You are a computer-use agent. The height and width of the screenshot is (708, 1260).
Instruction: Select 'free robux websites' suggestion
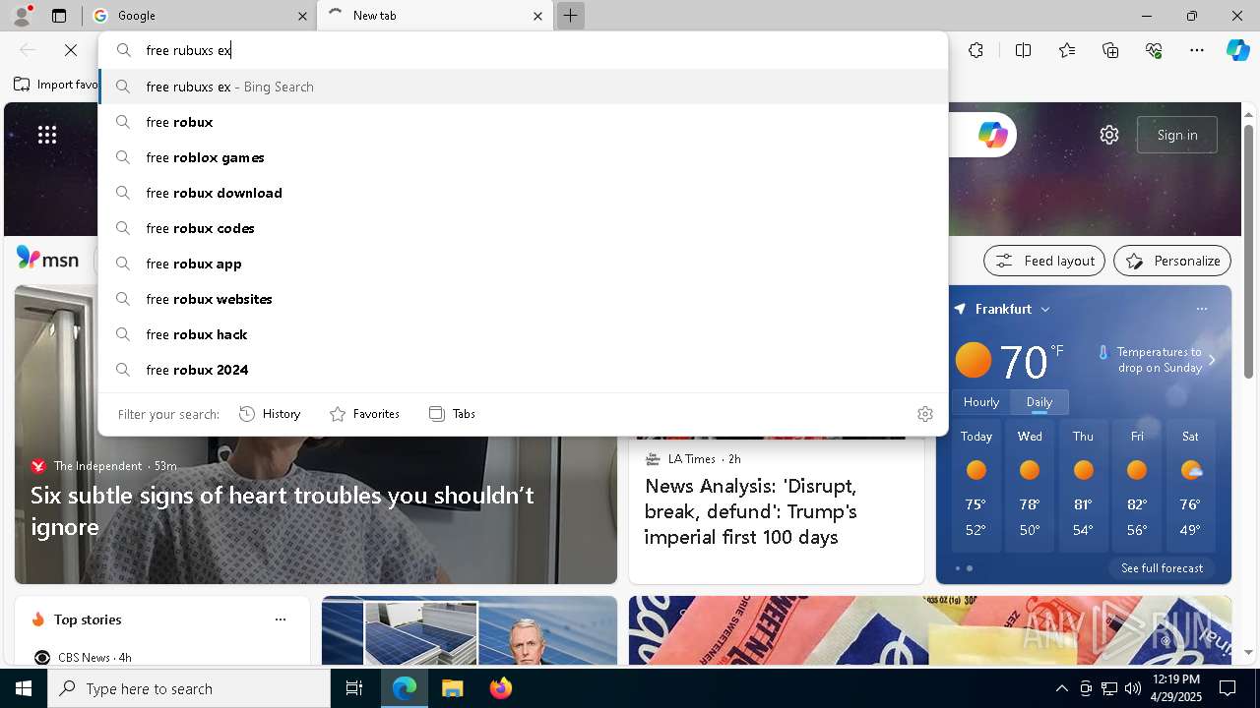(x=524, y=299)
